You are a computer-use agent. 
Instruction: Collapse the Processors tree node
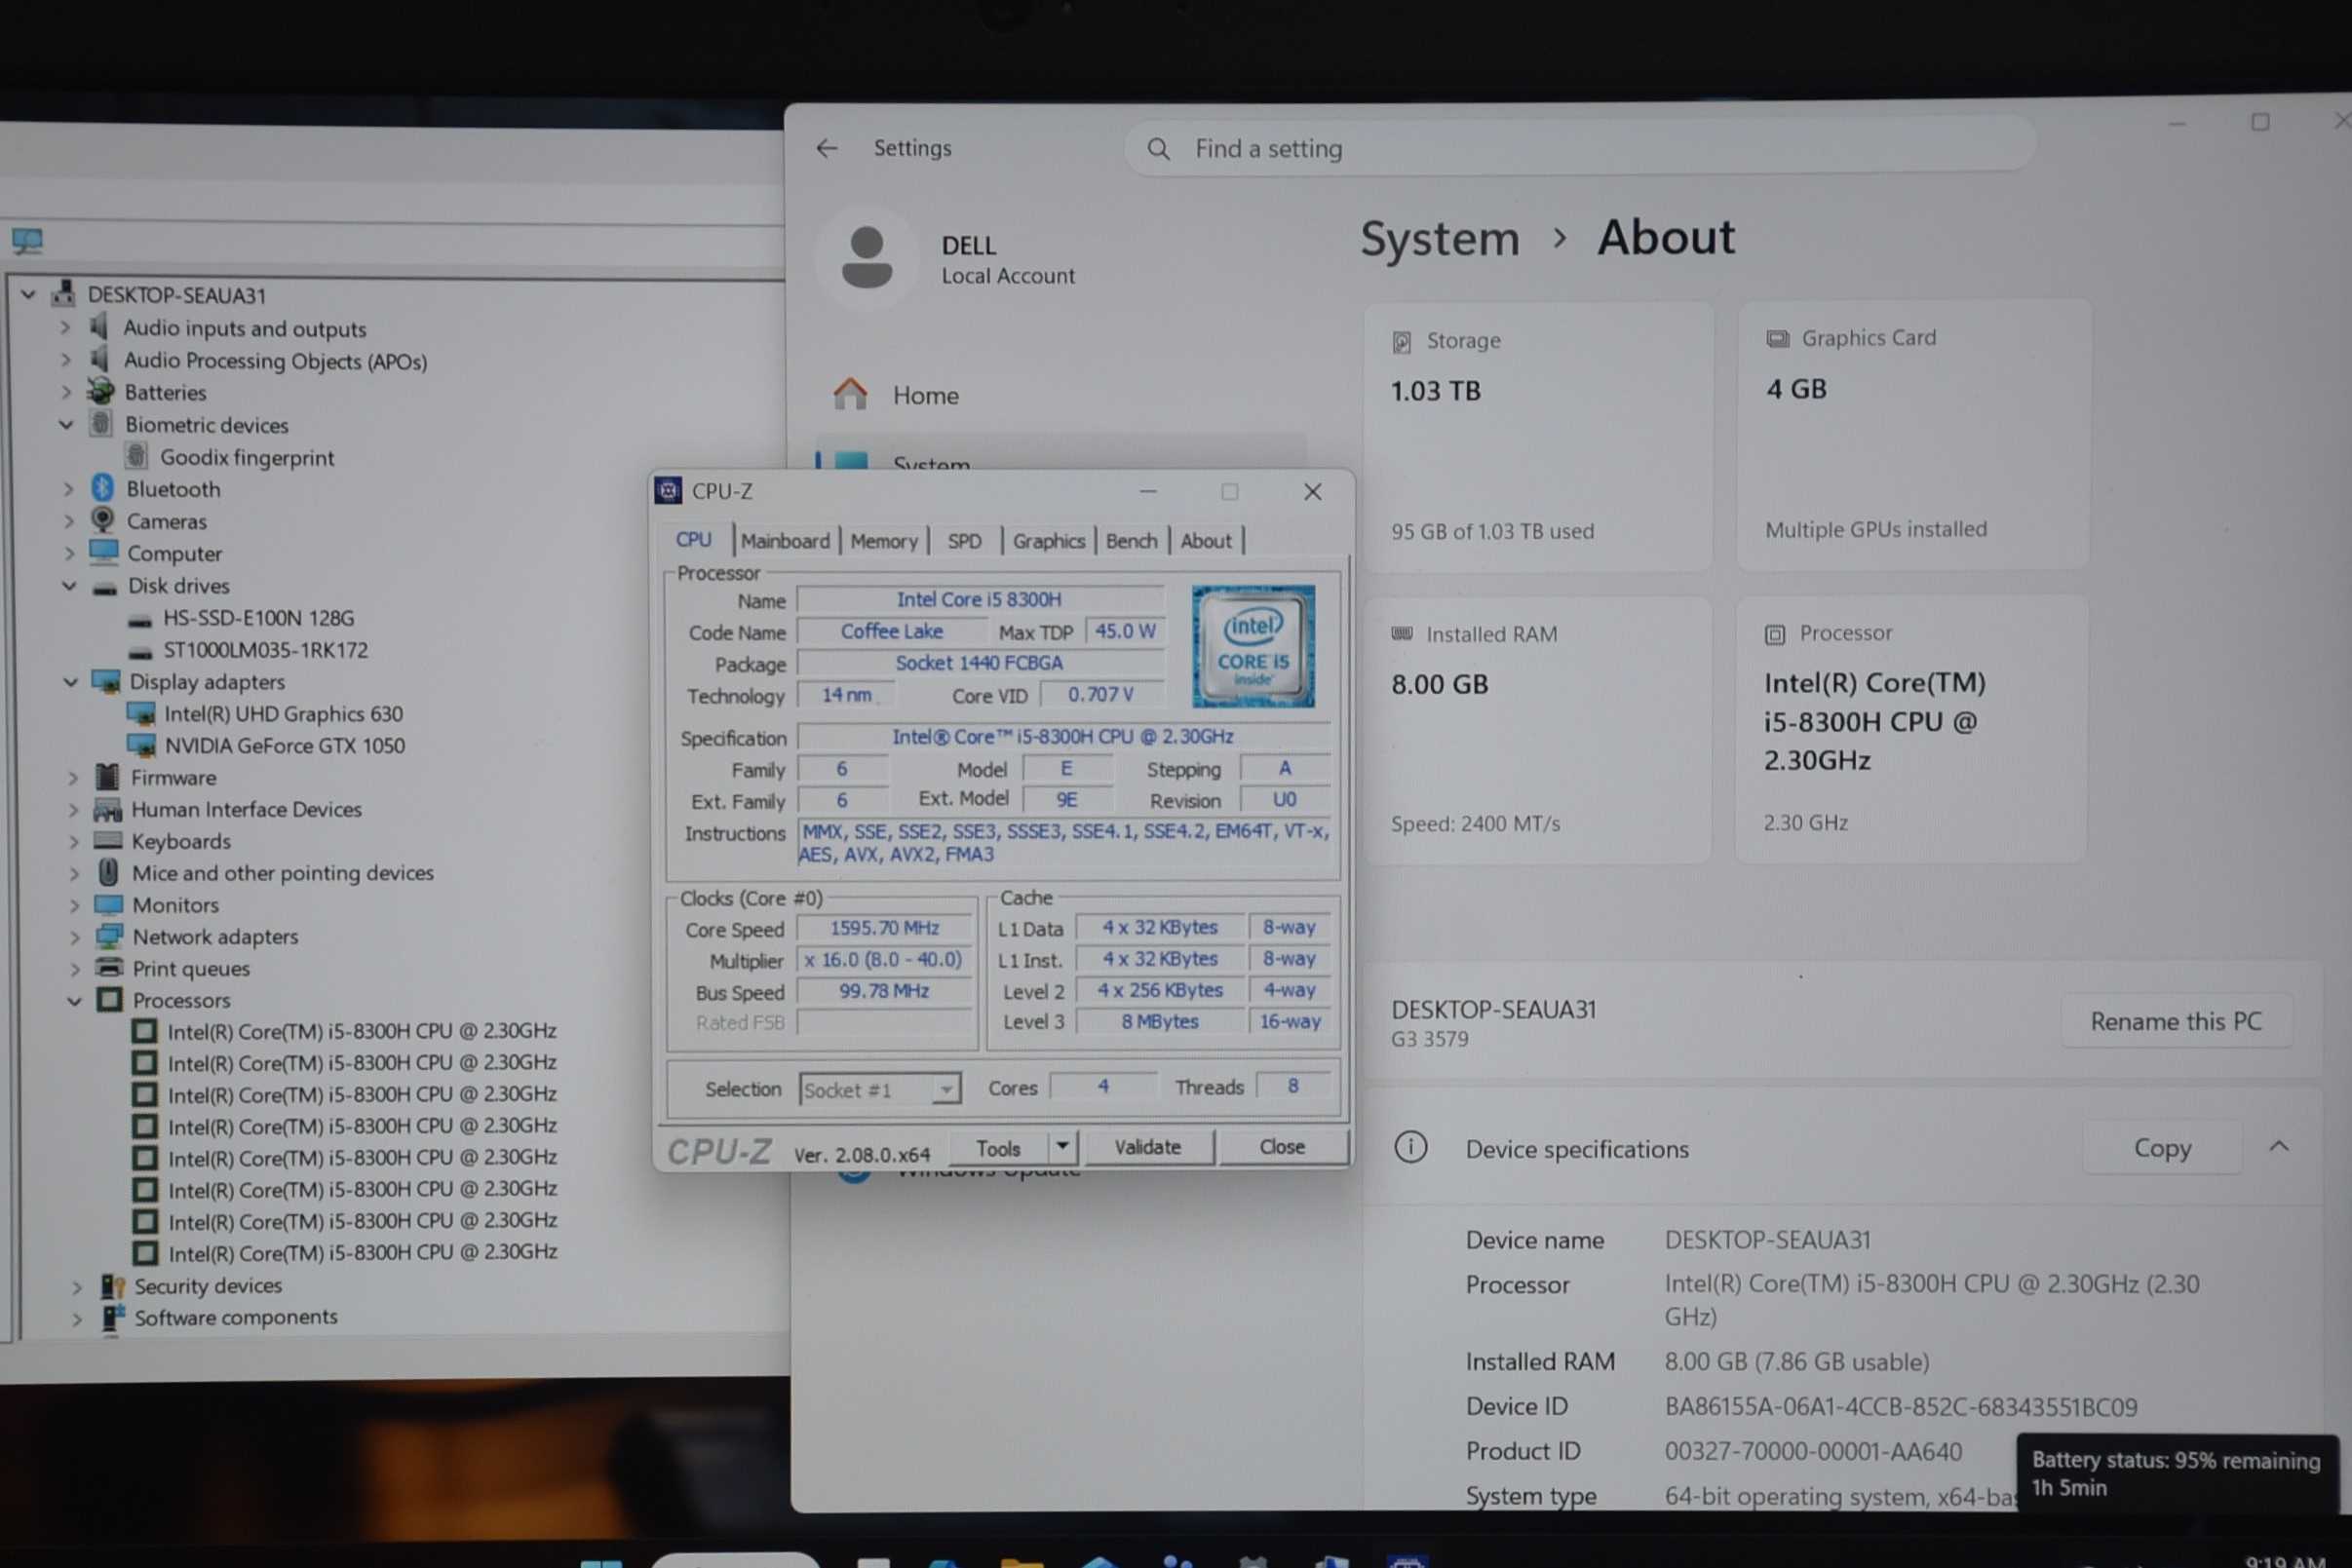point(74,1000)
